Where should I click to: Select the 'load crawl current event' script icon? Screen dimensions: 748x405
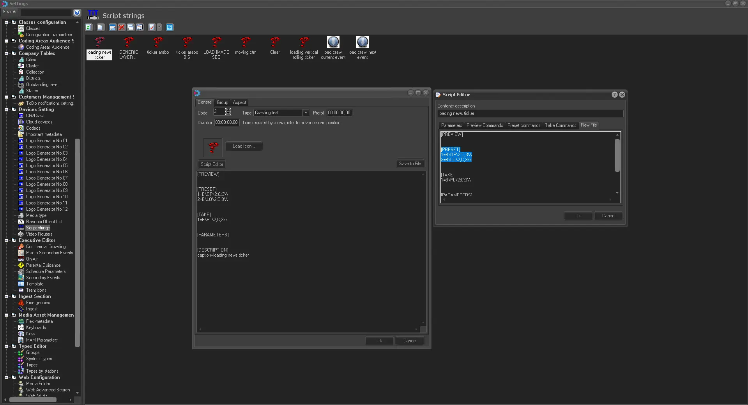pyautogui.click(x=333, y=42)
